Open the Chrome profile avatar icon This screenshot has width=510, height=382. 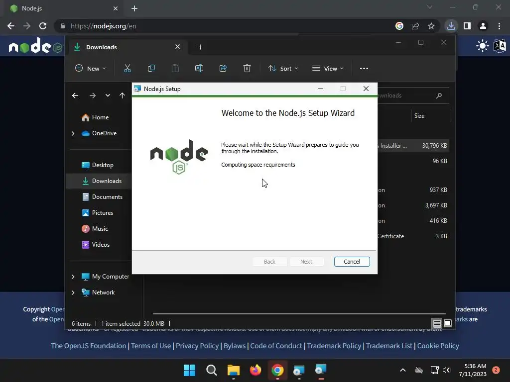(483, 26)
